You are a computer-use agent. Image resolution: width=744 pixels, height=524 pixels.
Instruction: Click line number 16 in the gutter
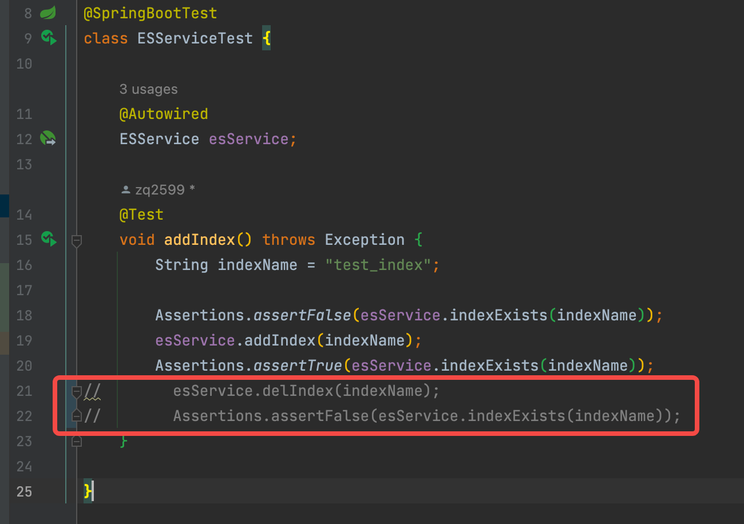tap(24, 265)
